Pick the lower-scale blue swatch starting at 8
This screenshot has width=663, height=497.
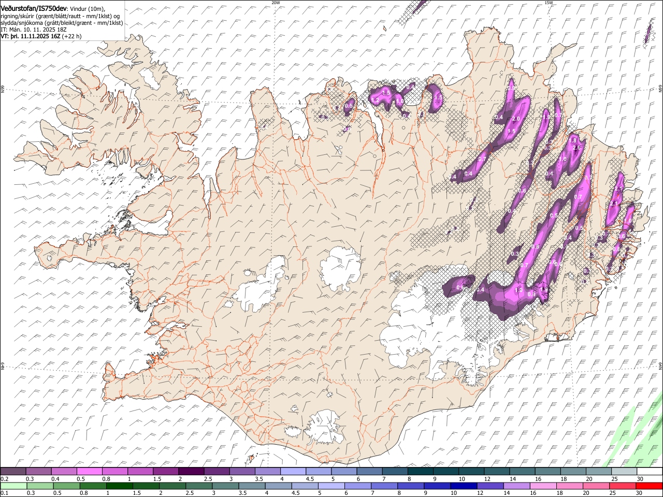tap(411, 486)
